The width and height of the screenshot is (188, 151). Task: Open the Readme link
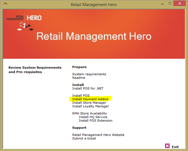click(x=79, y=78)
